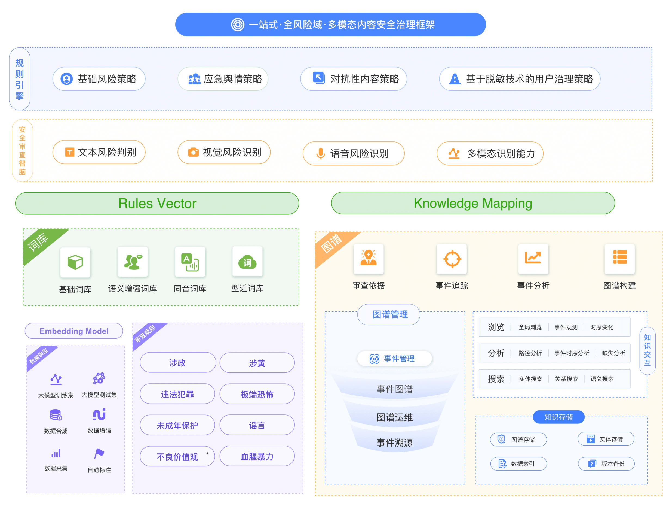Select the 涉黄 rule pill
This screenshot has width=663, height=515.
pyautogui.click(x=257, y=363)
